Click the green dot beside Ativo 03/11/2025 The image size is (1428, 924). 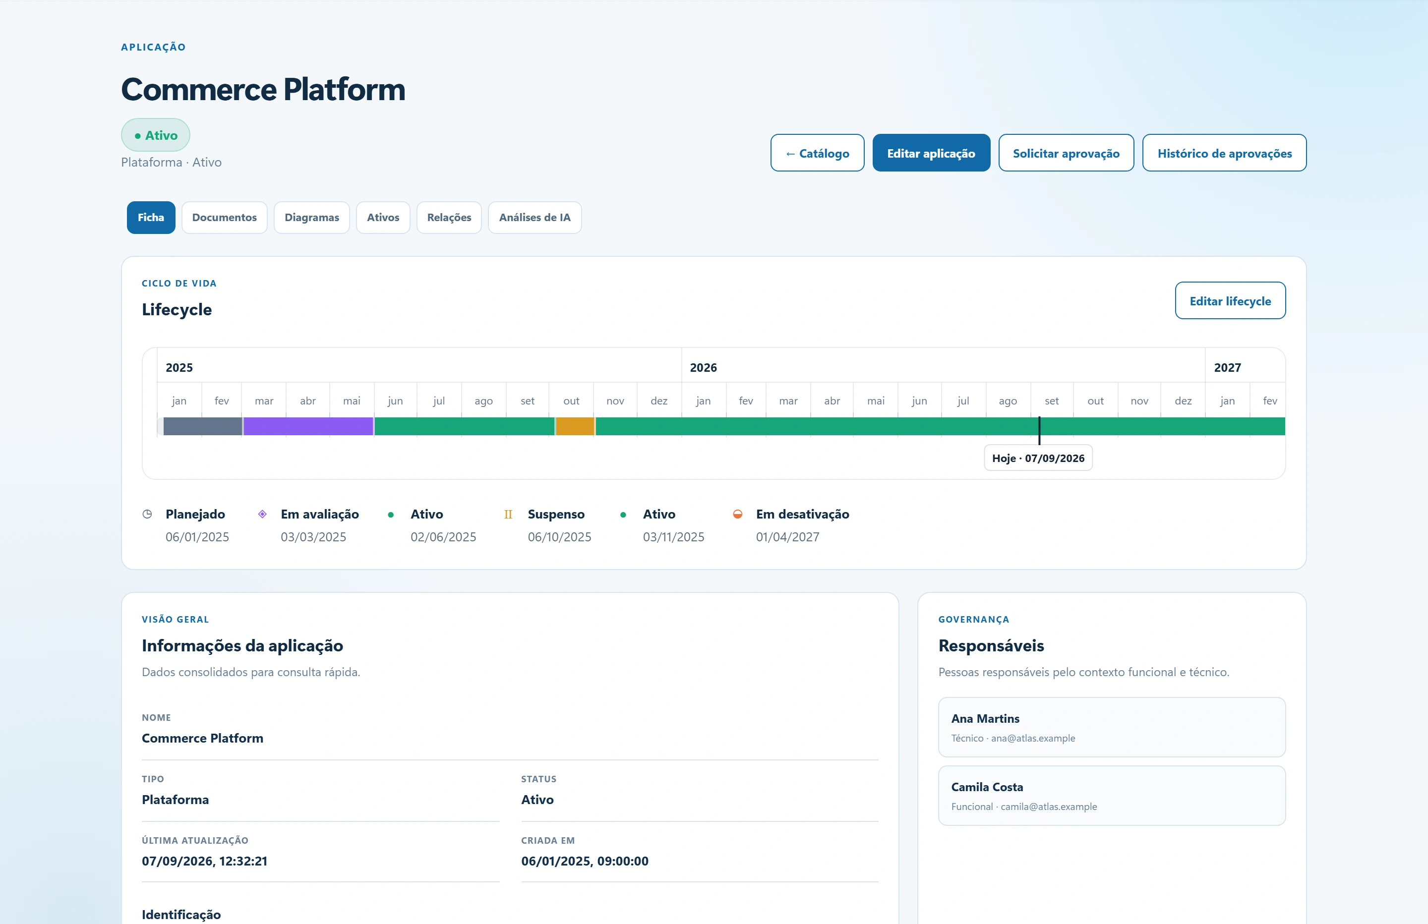(x=623, y=515)
